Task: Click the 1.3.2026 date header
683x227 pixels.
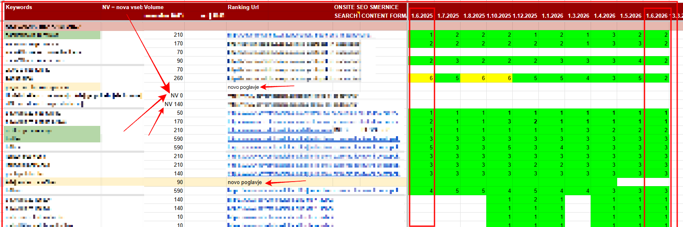Action: tap(578, 16)
